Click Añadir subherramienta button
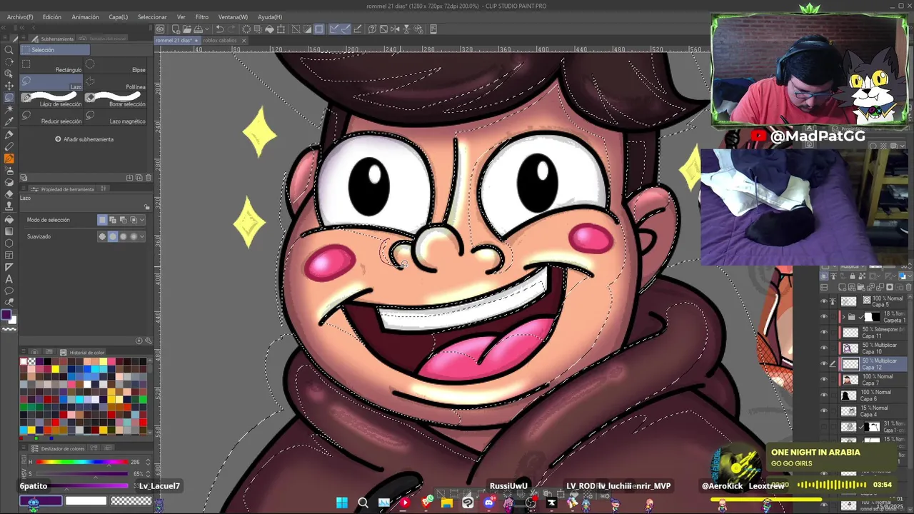The width and height of the screenshot is (914, 514). [x=84, y=139]
